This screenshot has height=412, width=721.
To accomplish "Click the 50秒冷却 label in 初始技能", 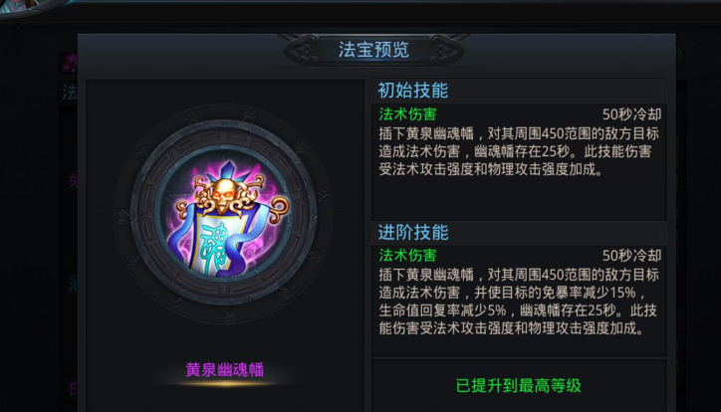I will (x=631, y=113).
